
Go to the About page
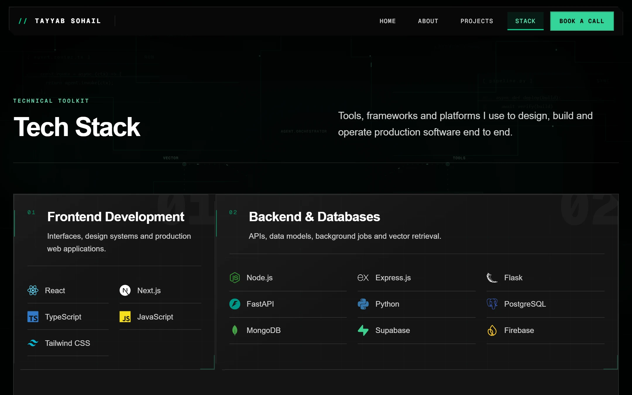tap(428, 21)
